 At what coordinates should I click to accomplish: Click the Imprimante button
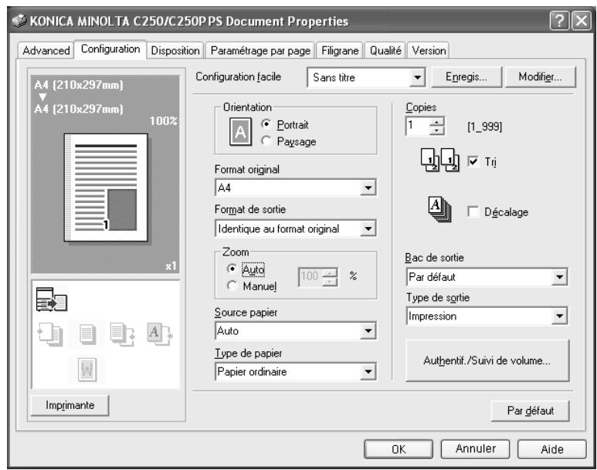pos(70,405)
